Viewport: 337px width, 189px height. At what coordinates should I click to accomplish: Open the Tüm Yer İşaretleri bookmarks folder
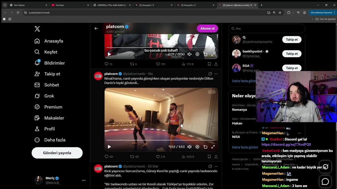pos(326,19)
